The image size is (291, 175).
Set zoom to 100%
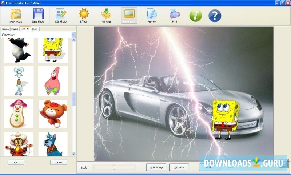point(179,167)
